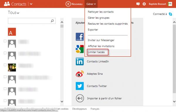Click the first contact's grey avatar
This screenshot has height=112, width=176.
tap(12, 44)
